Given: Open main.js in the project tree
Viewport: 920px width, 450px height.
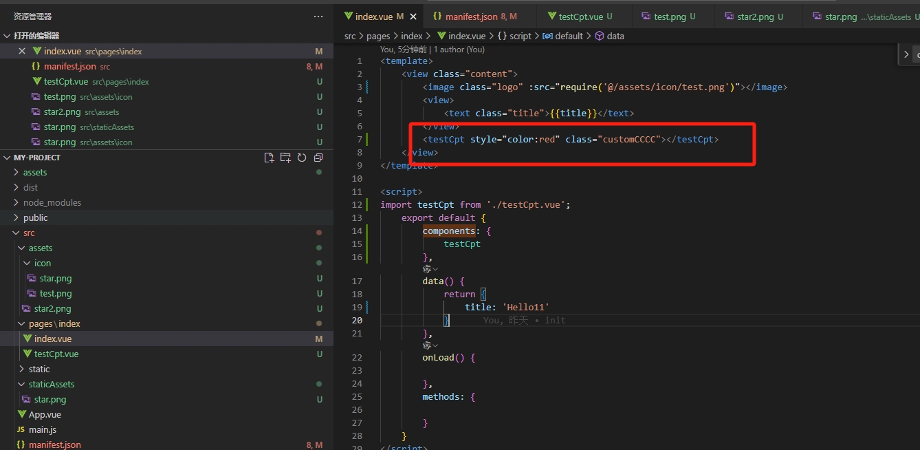Looking at the screenshot, I should [166, 430].
